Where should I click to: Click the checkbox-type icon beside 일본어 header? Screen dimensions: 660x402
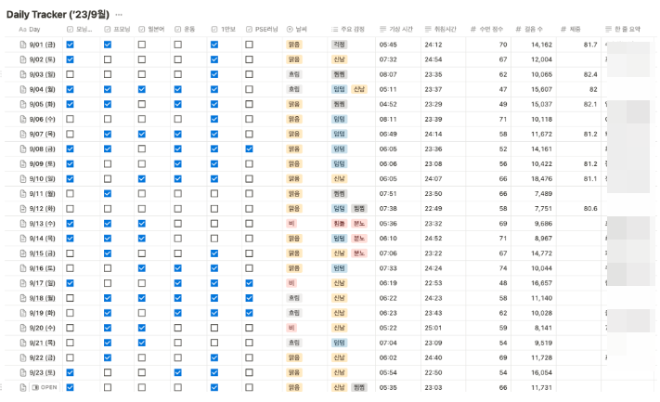[142, 30]
